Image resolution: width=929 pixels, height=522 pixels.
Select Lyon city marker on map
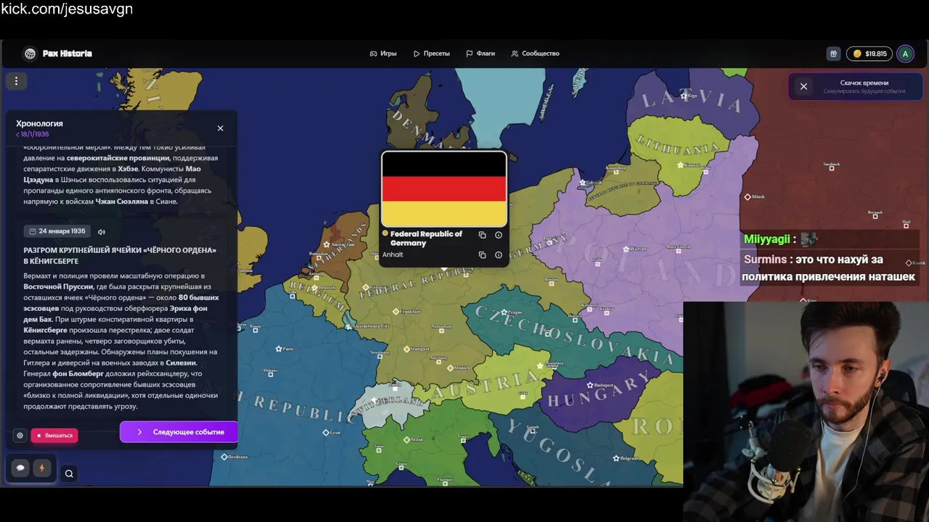click(x=325, y=433)
